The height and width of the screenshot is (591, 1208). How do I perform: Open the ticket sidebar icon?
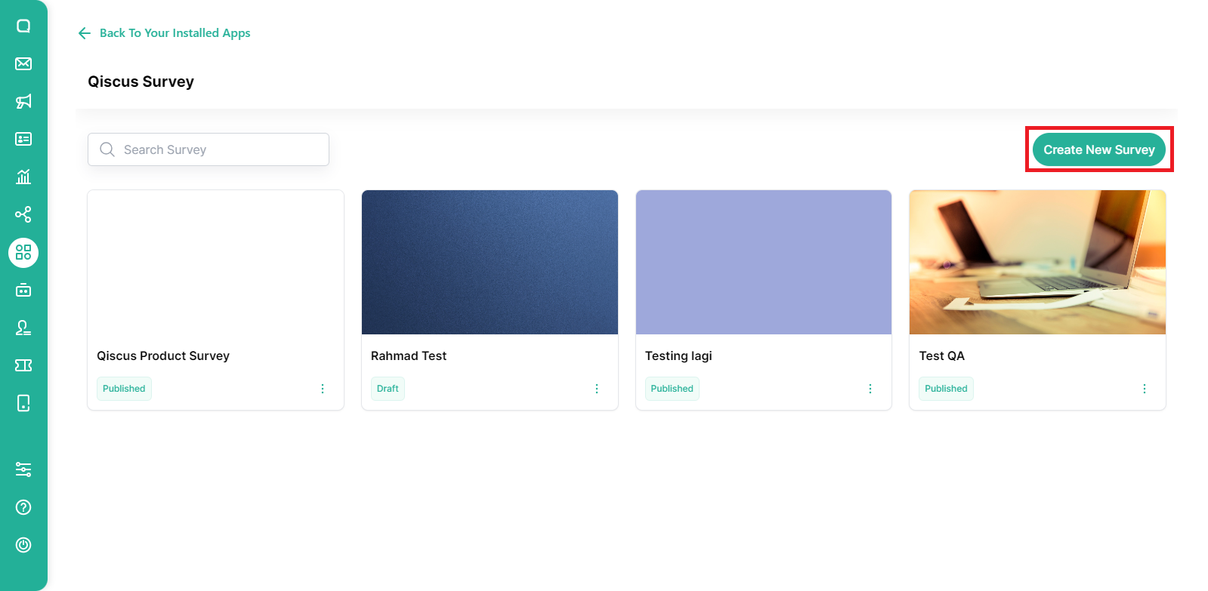coord(23,365)
